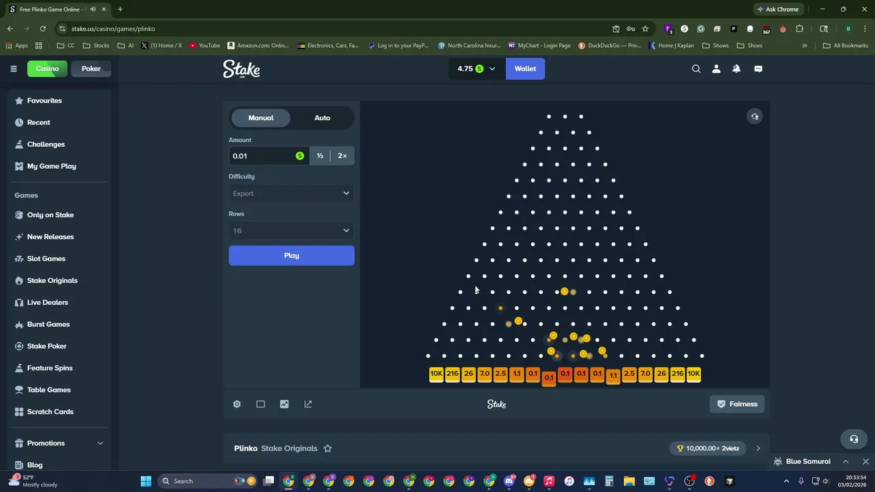875x492 pixels.
Task: Click the blue Play button
Action: 291,256
